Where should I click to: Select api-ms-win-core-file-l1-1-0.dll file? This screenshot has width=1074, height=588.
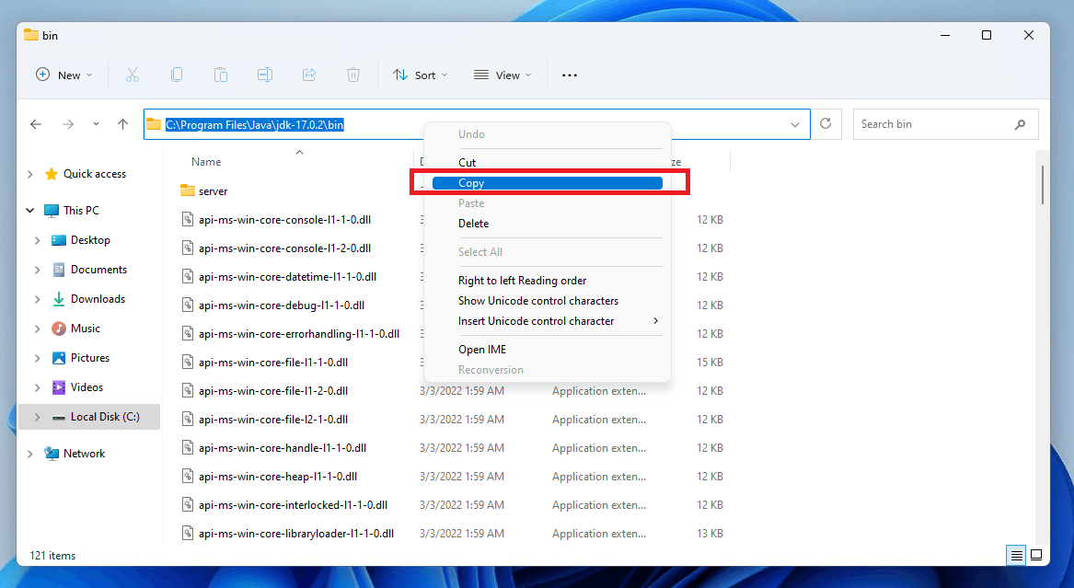pyautogui.click(x=273, y=363)
